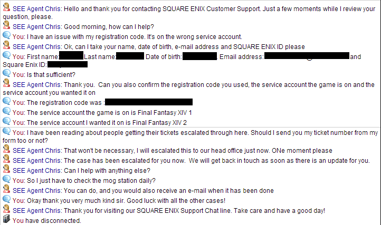Click the speech bubble icon beside "Is that sufficient?"
This screenshot has height=225, width=381.
click(x=6, y=74)
